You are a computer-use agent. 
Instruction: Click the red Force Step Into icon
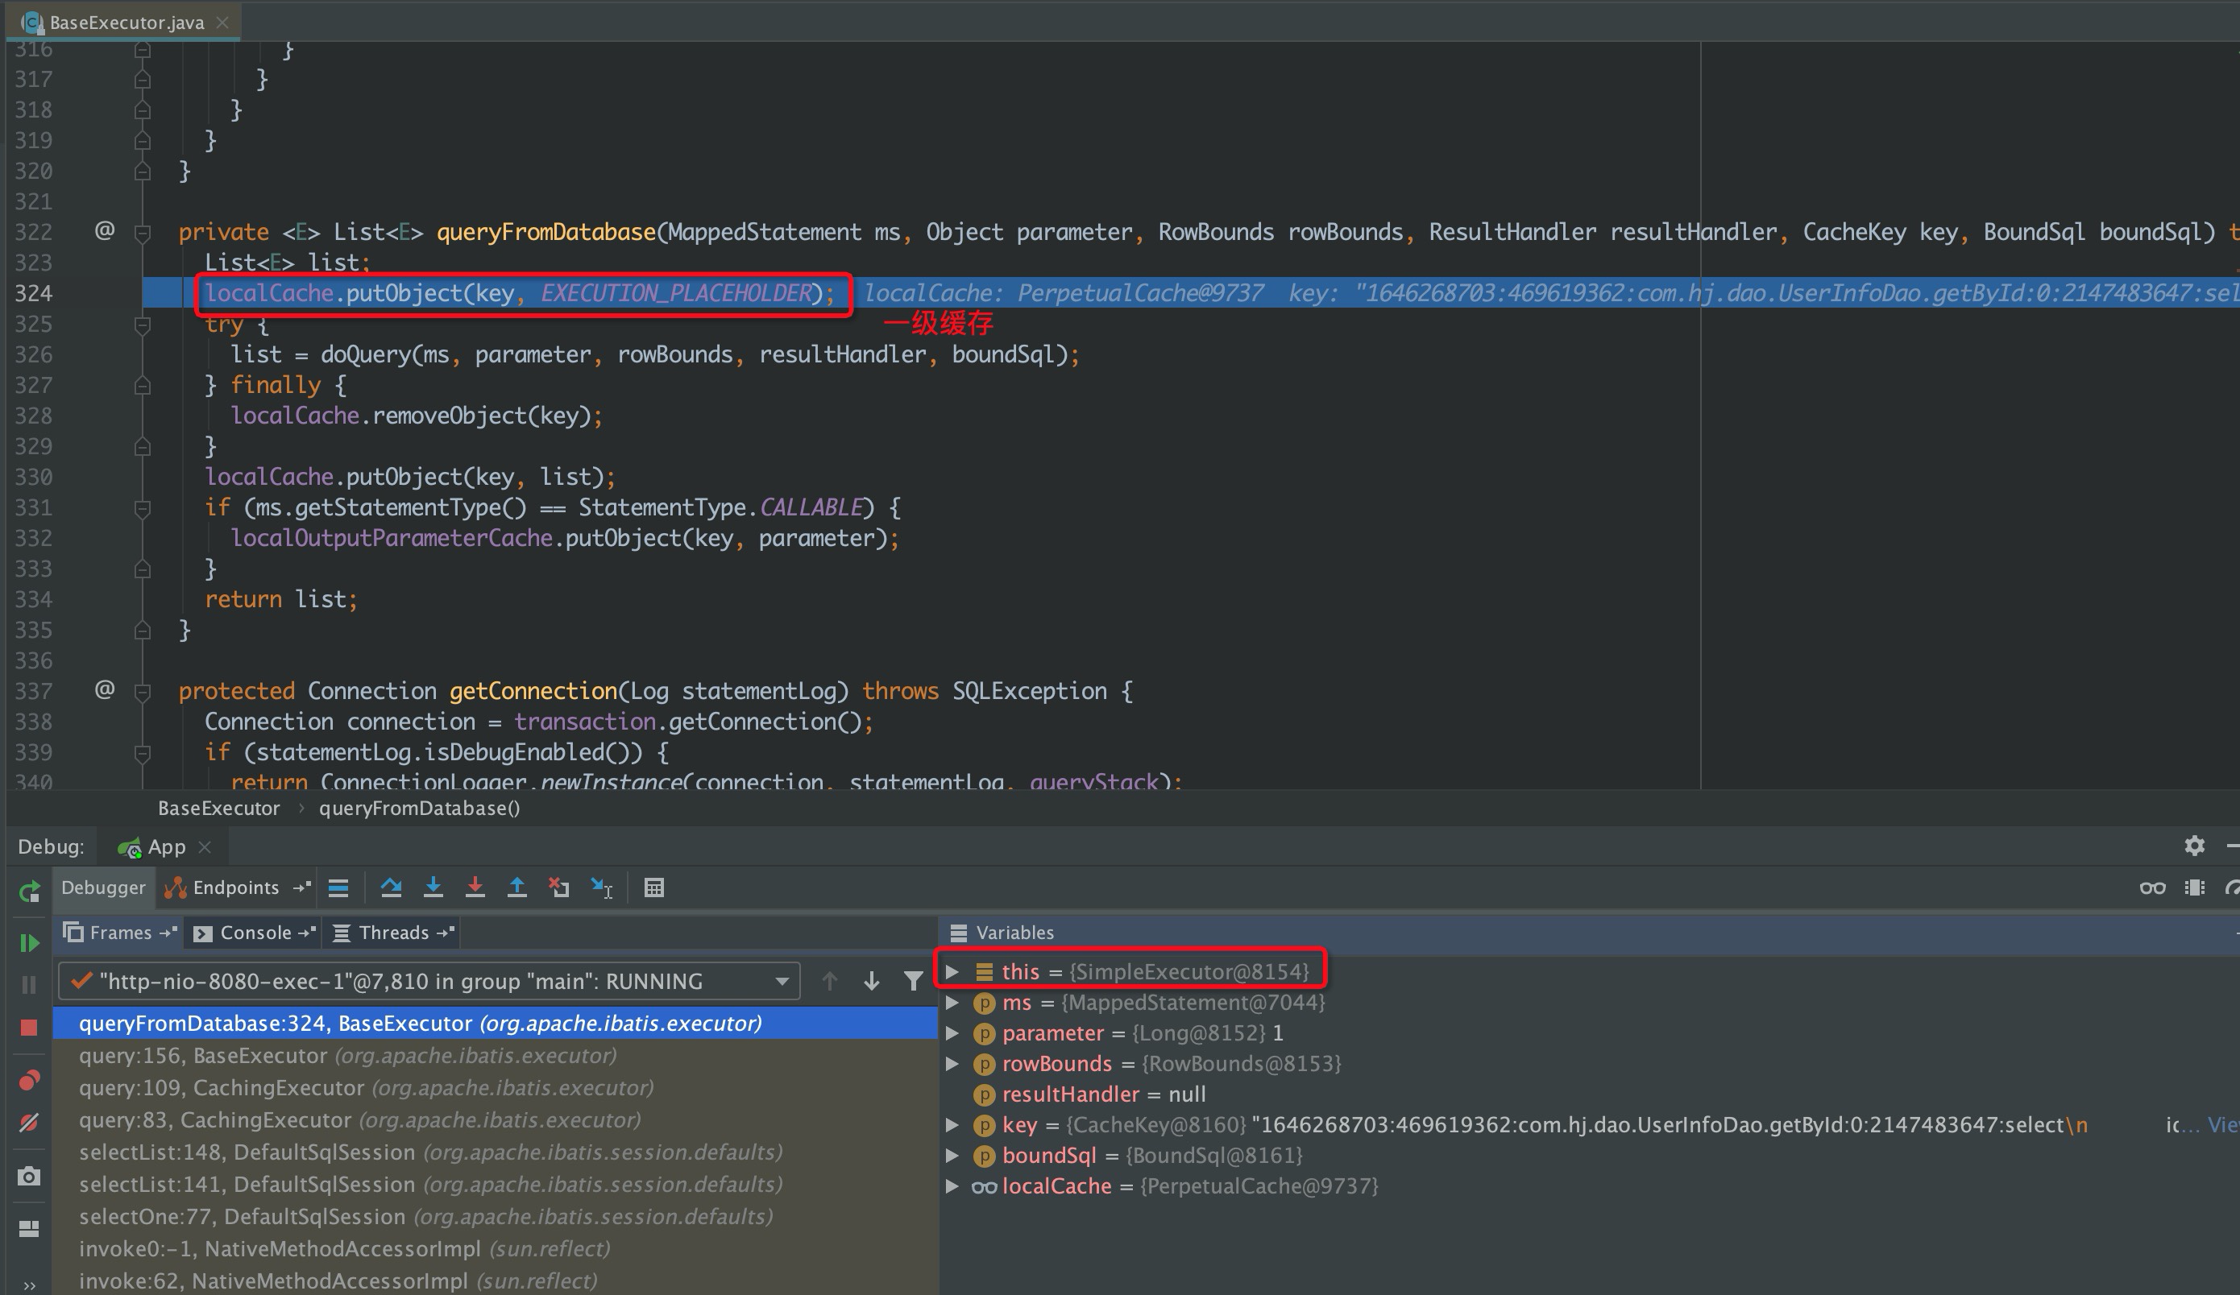(x=475, y=887)
